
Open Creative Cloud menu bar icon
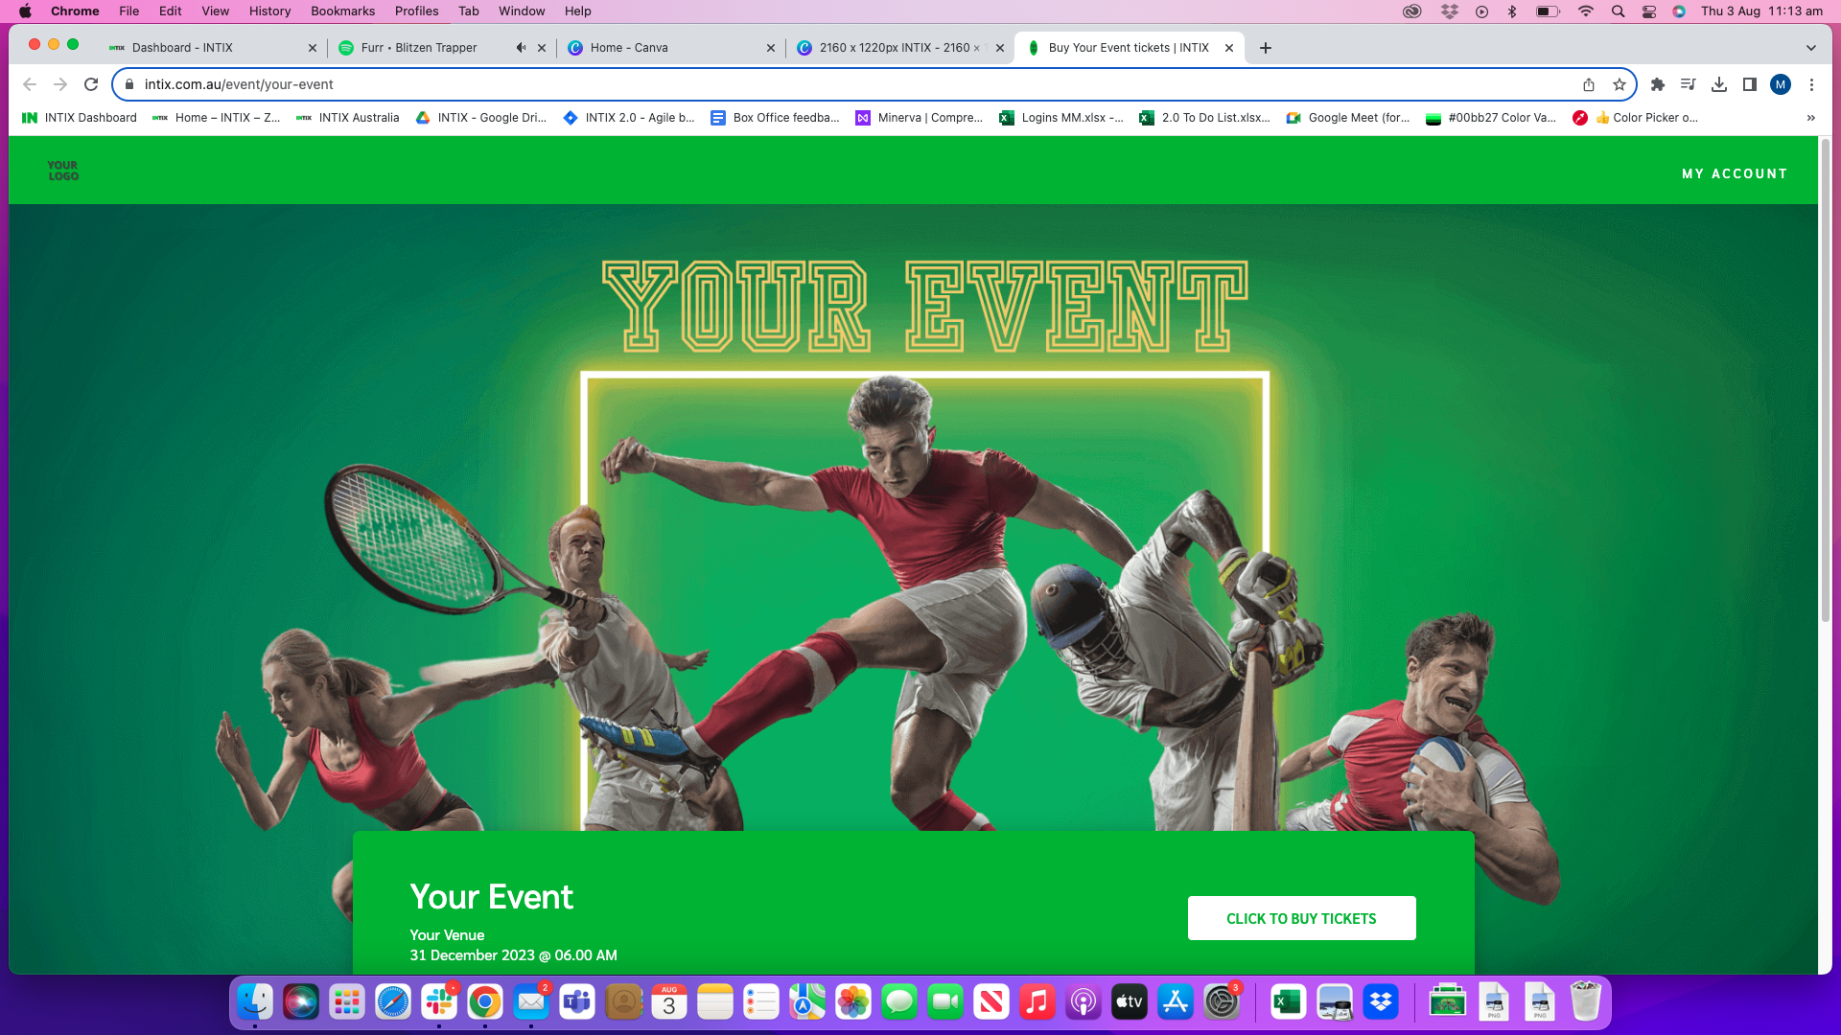[x=1411, y=11]
